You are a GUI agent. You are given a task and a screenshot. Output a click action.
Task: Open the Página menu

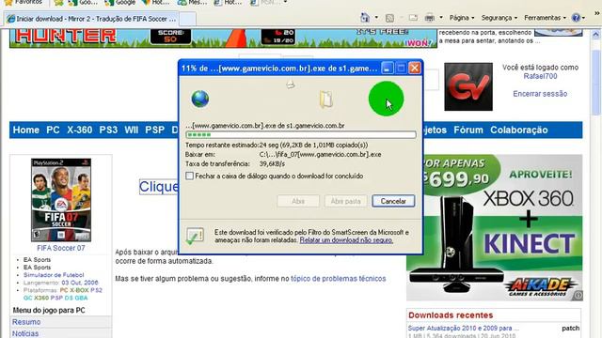[462, 18]
